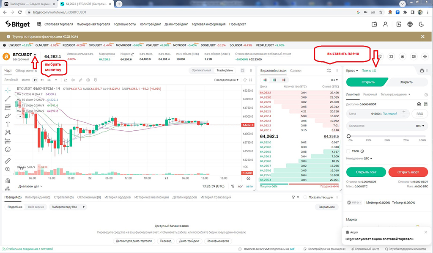
Task: Show sell-only order book view
Action: click(x=284, y=80)
